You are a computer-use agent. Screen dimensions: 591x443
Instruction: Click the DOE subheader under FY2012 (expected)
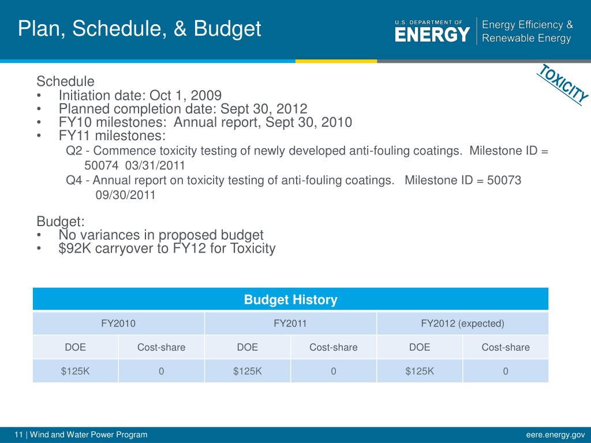click(420, 347)
